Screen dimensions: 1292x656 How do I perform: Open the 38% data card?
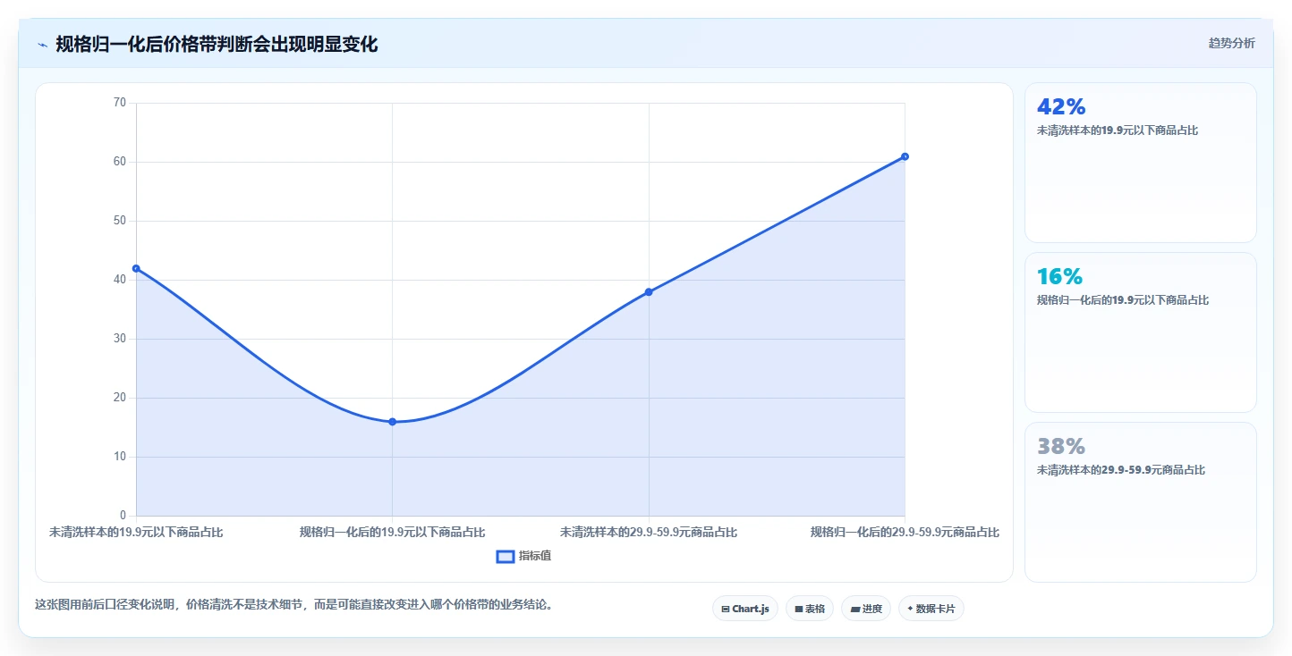(1141, 502)
